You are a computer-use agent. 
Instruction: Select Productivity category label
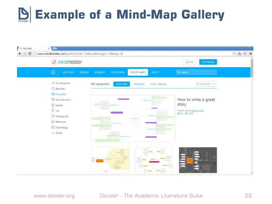click(62, 116)
